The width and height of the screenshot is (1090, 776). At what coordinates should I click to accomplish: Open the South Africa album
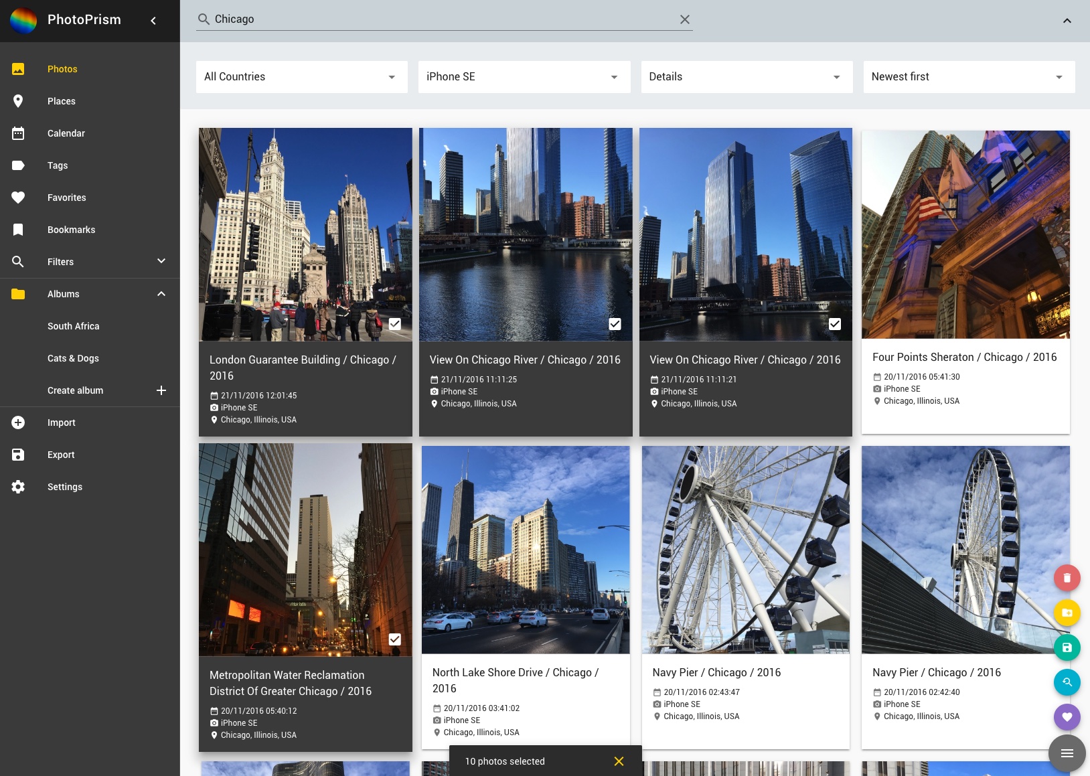(74, 326)
